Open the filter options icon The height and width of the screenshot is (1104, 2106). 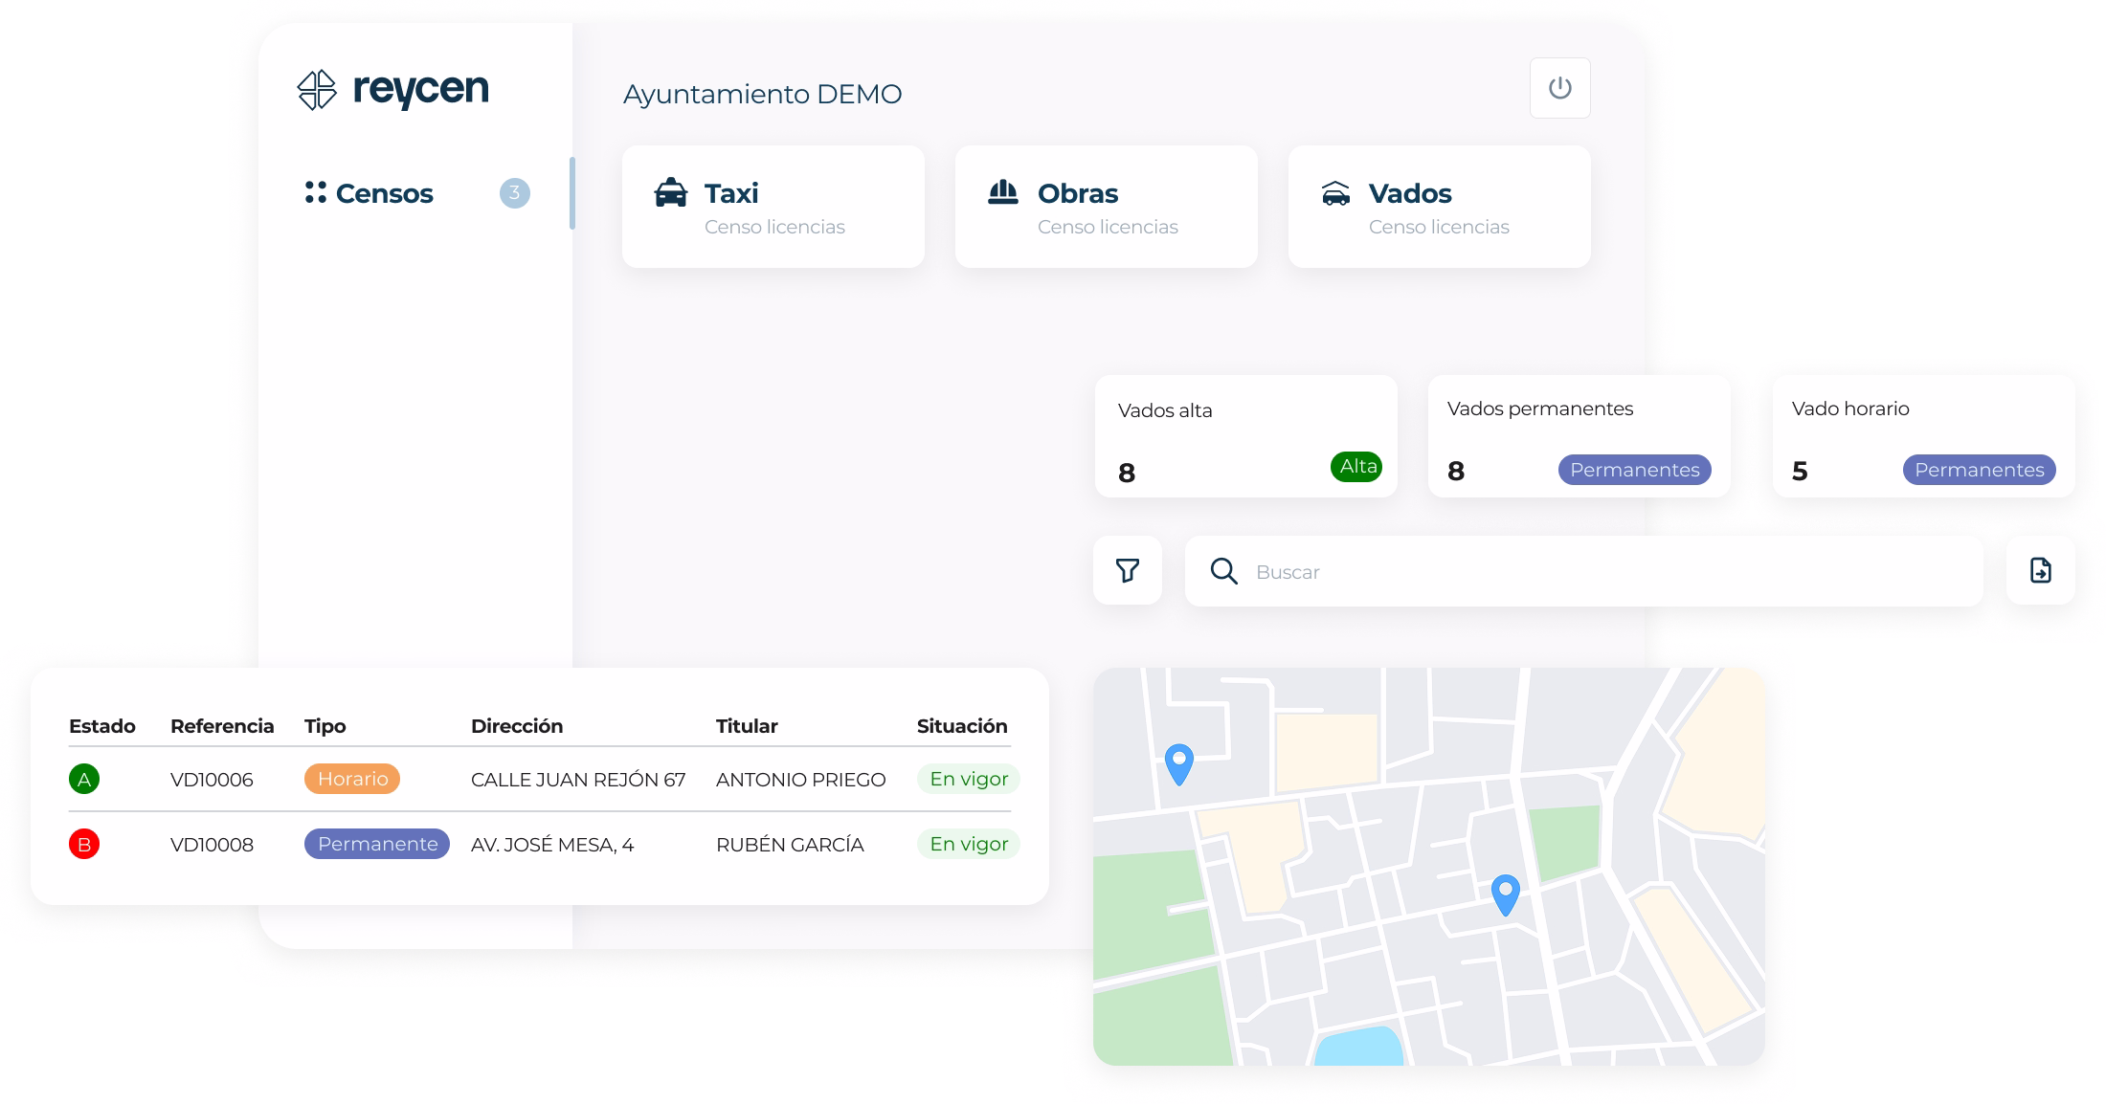tap(1128, 570)
